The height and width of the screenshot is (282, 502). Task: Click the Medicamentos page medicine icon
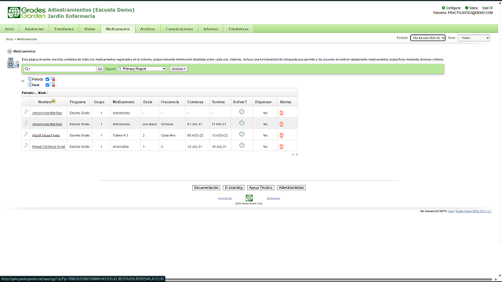(13, 63)
